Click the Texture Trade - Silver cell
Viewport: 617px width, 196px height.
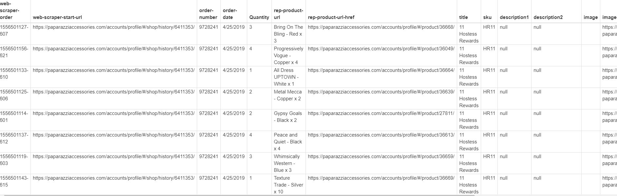click(288, 185)
